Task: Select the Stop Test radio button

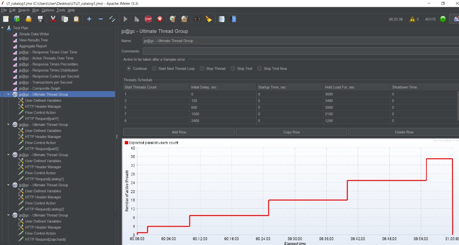Action: (233, 68)
